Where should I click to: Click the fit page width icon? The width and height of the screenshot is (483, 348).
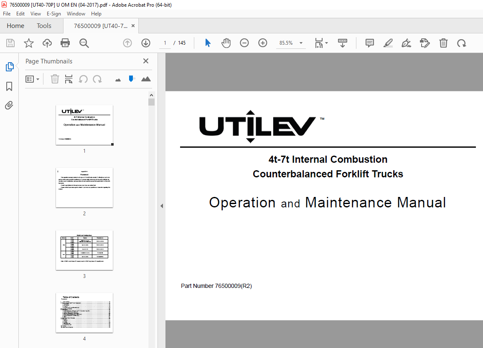[x=319, y=43]
